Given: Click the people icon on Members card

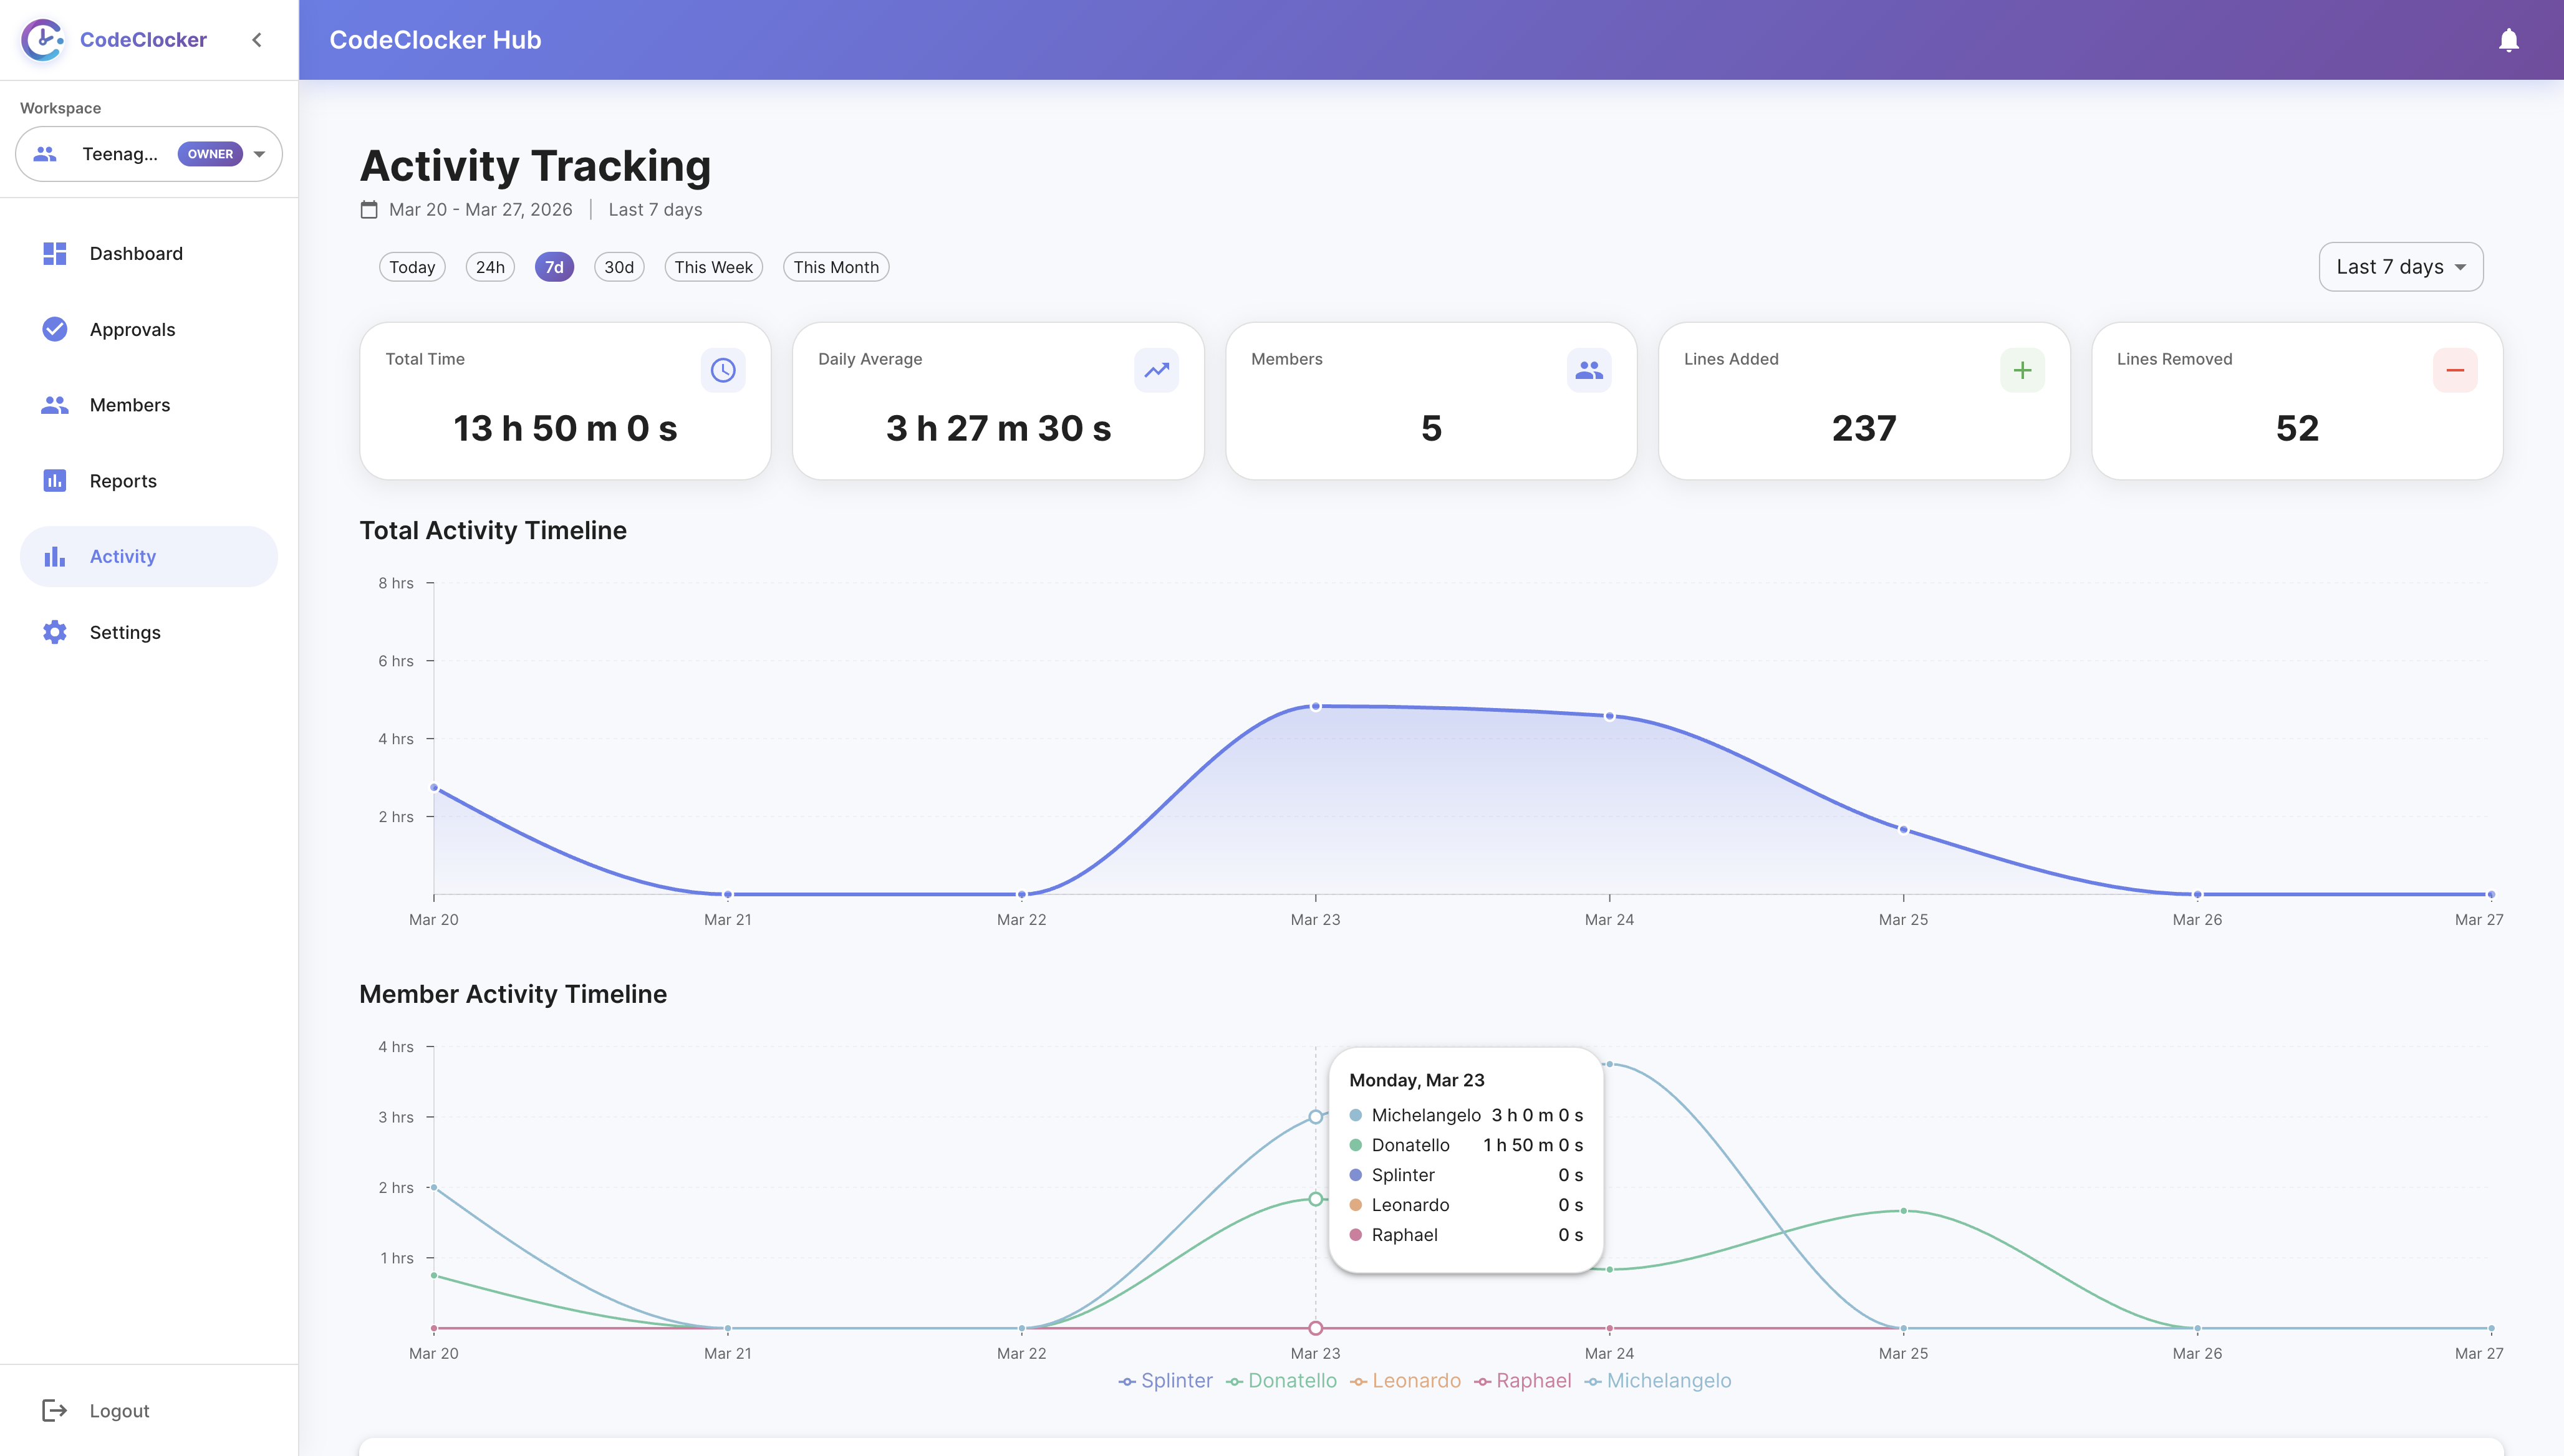Looking at the screenshot, I should tap(1589, 370).
